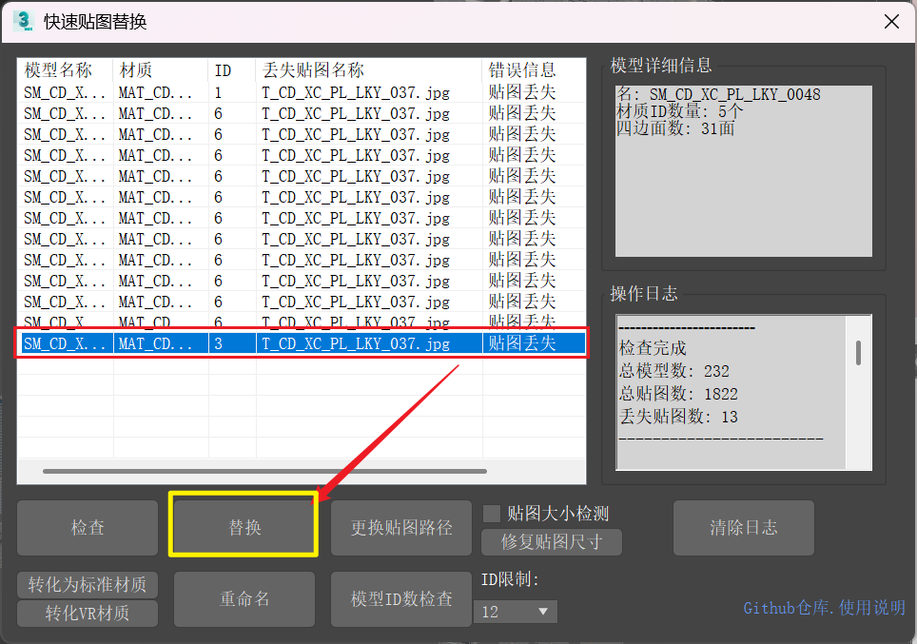The width and height of the screenshot is (917, 644).
Task: Select the first list row with ID 1
Action: pos(285,92)
